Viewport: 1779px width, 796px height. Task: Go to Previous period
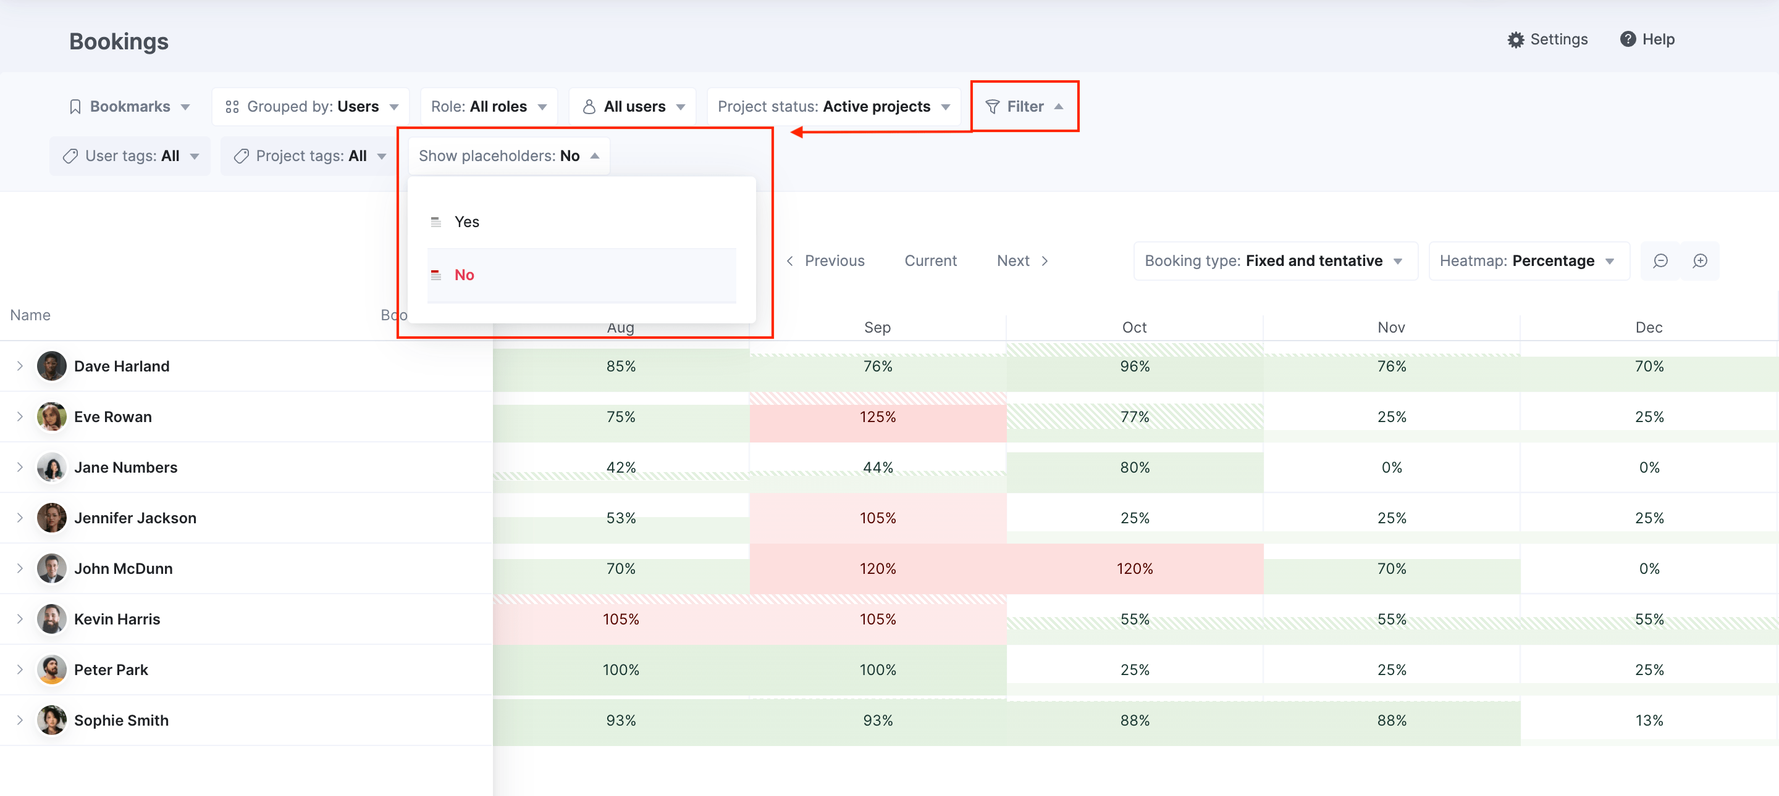(826, 261)
